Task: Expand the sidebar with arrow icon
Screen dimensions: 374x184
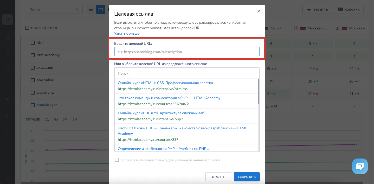Action: [8, 177]
